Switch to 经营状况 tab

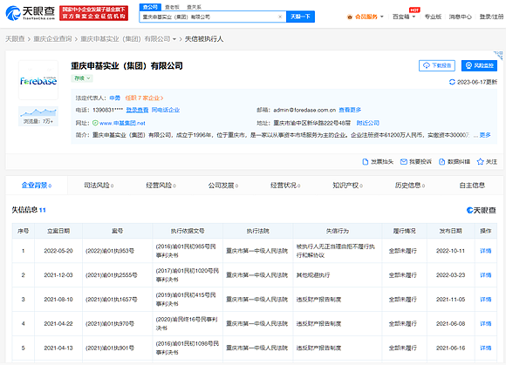285,186
